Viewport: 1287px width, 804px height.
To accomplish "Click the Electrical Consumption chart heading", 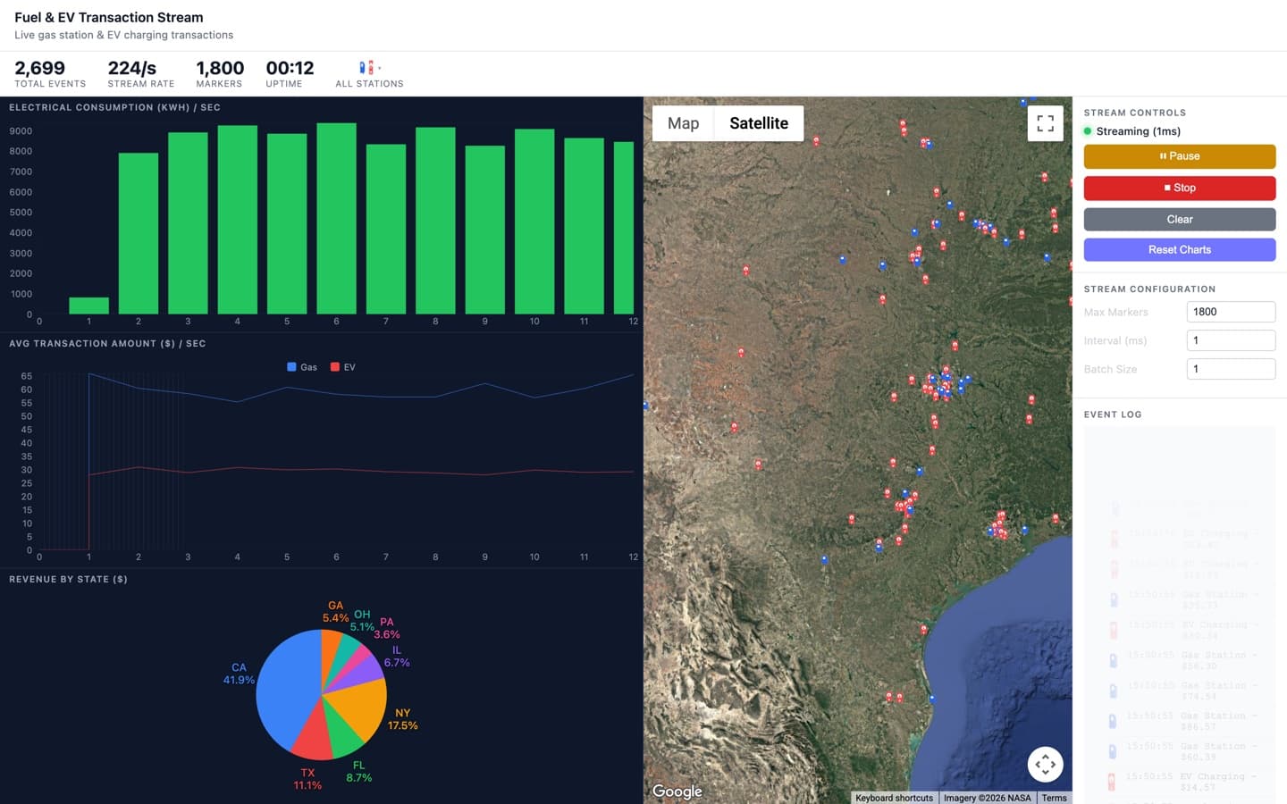I will (114, 107).
